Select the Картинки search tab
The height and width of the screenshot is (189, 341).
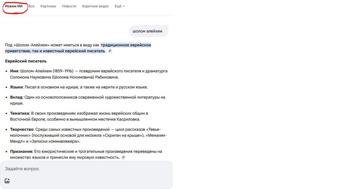48,6
